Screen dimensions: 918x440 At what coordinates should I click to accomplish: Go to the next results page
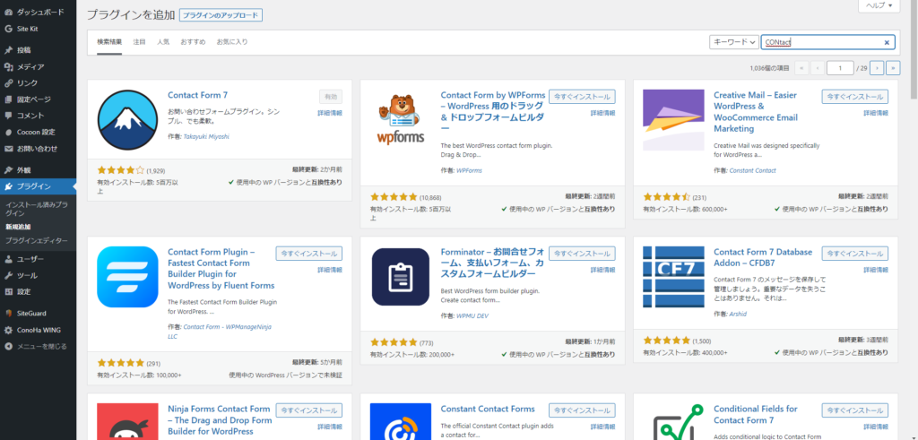tap(877, 68)
